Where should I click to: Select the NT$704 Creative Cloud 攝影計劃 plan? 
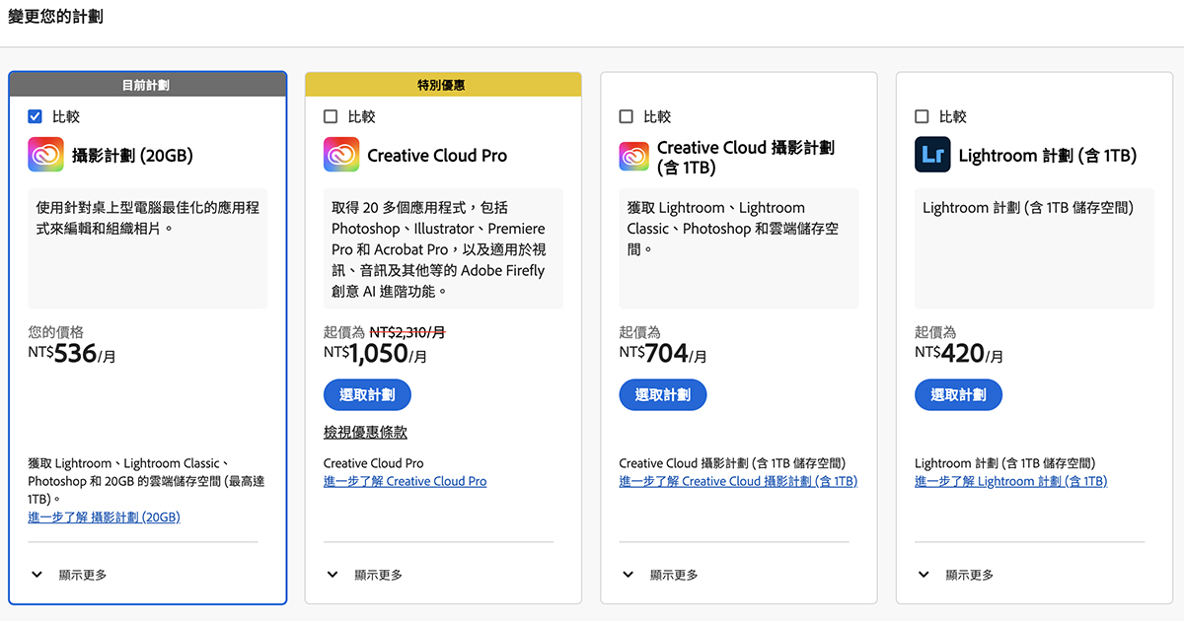[662, 395]
